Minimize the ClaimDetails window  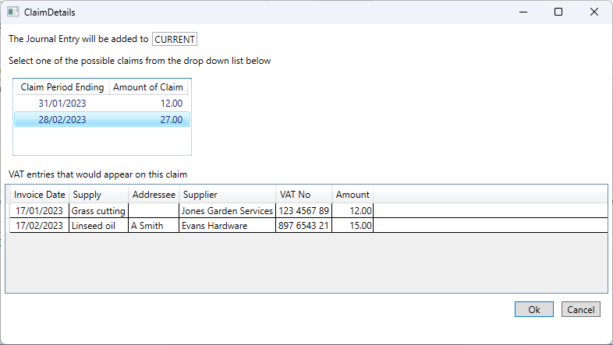coord(523,12)
